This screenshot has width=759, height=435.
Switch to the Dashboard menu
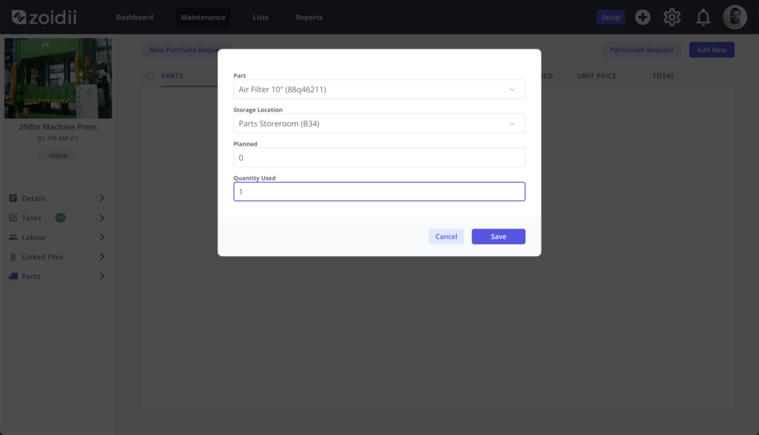point(134,17)
